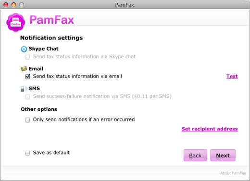Minimize the PamFax window with yellow button
The height and width of the screenshot is (181, 250).
pos(14,5)
